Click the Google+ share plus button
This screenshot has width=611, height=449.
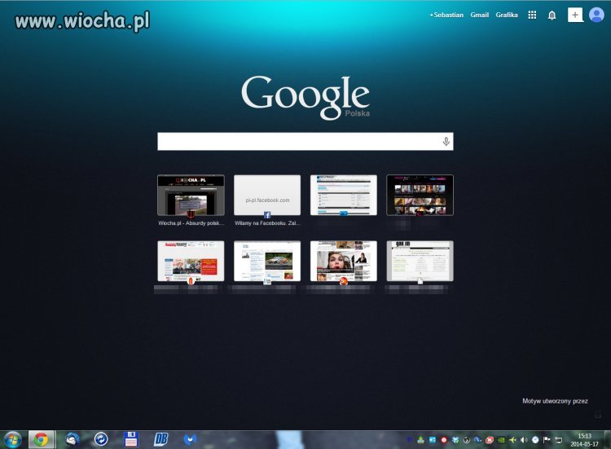[575, 15]
